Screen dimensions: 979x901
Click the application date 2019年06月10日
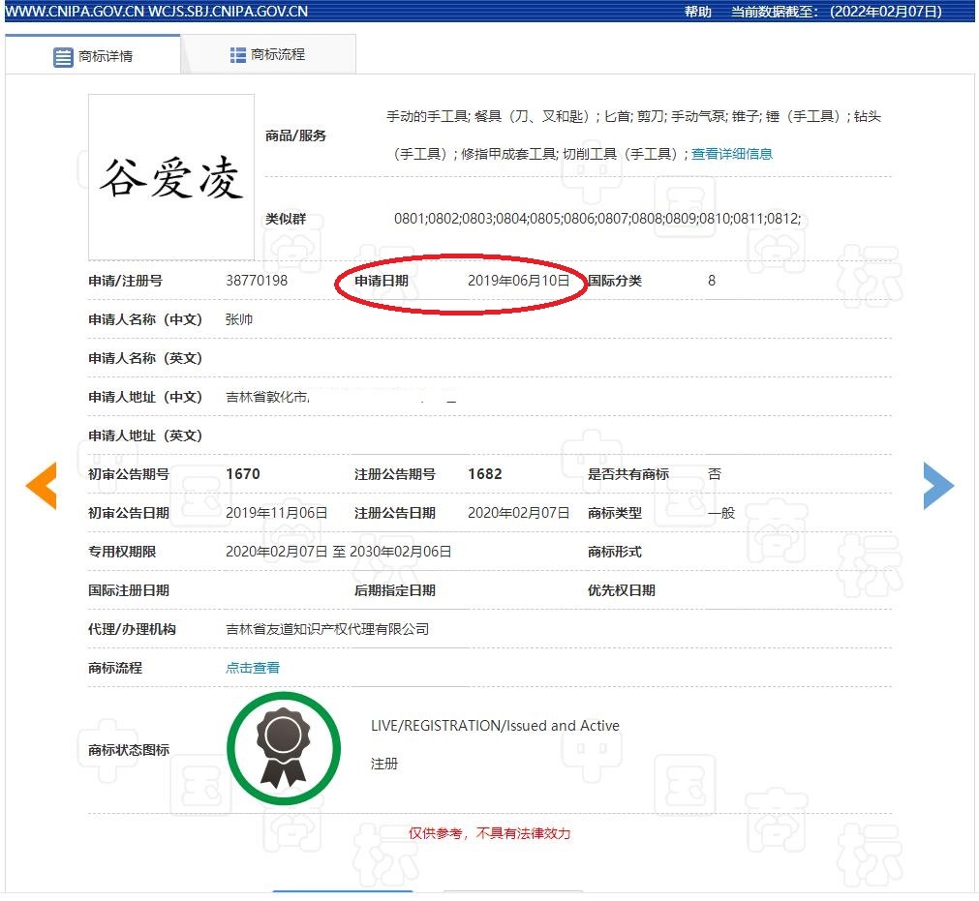518,281
